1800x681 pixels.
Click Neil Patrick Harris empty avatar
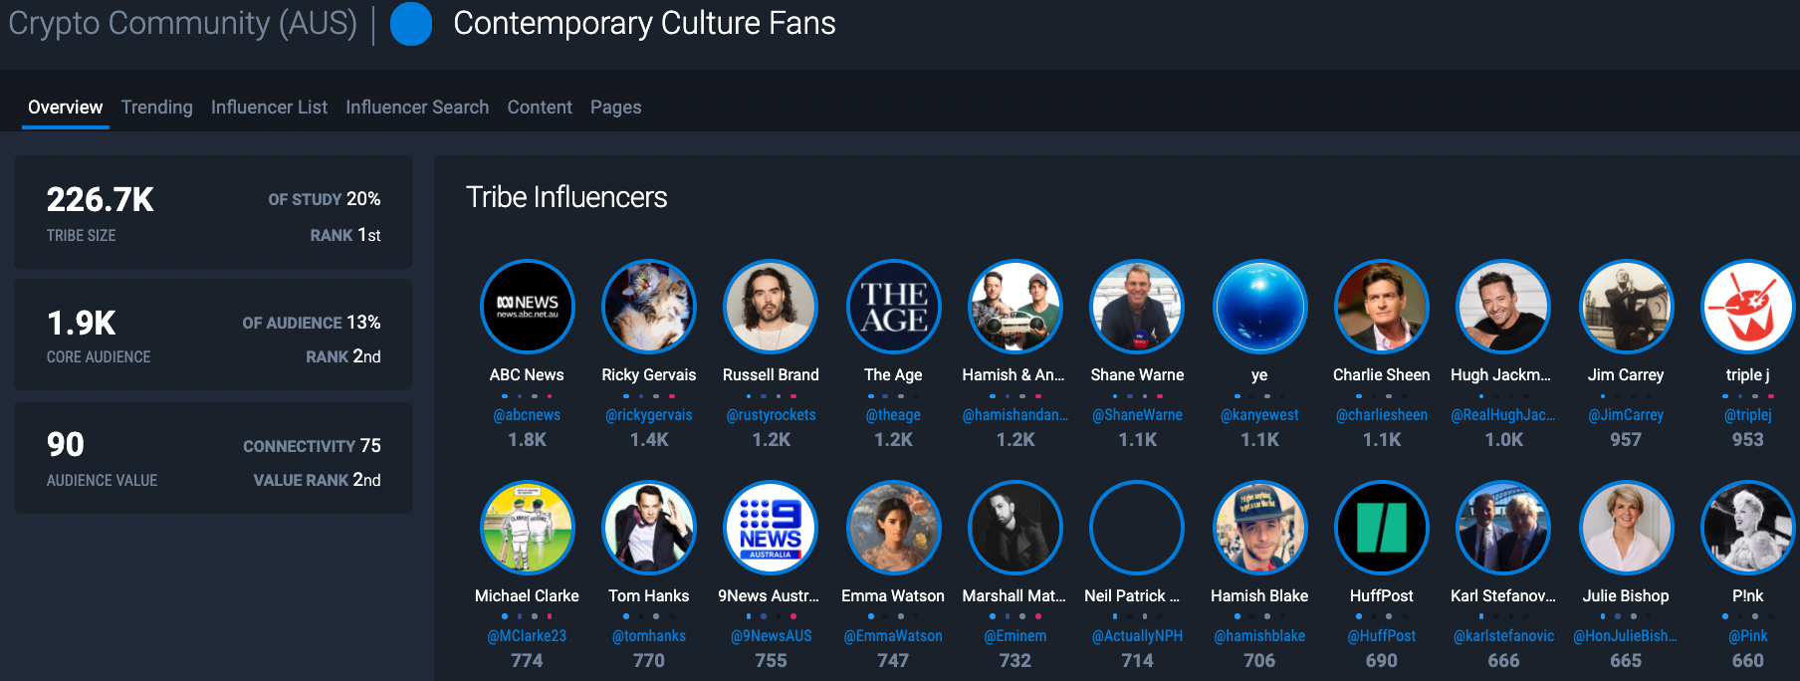1137,528
